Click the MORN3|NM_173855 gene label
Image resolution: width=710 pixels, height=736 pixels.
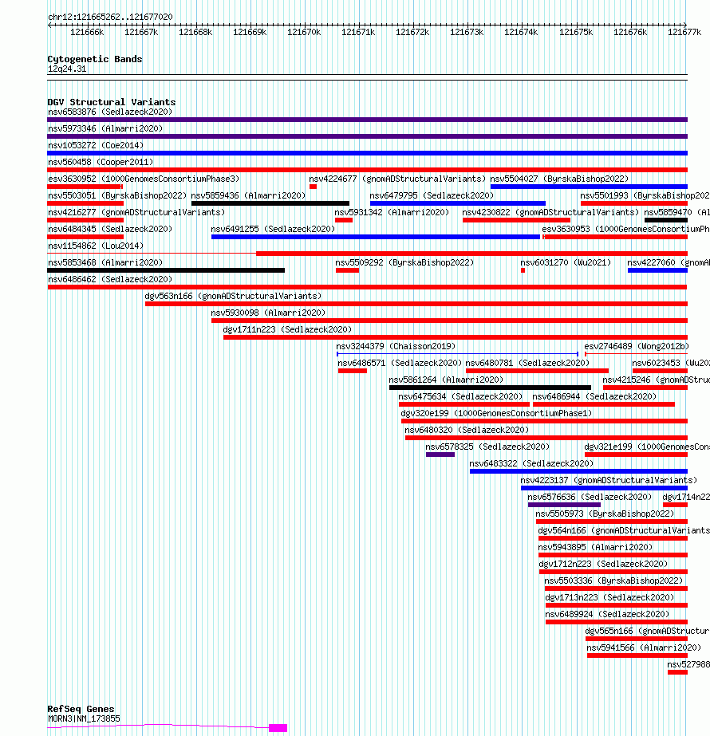click(x=84, y=718)
